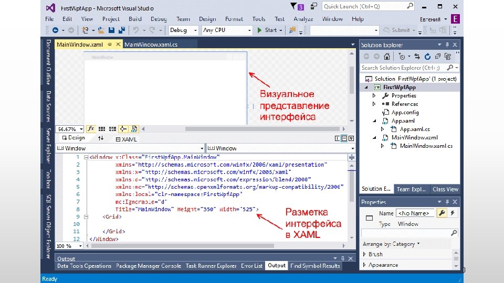Screen dimensions: 504x283
Task: Expand the Appearance property category
Action: coord(364,265)
